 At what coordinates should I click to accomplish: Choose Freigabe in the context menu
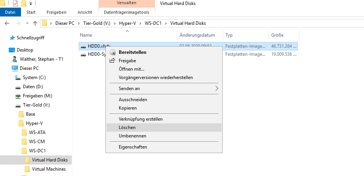164,61
